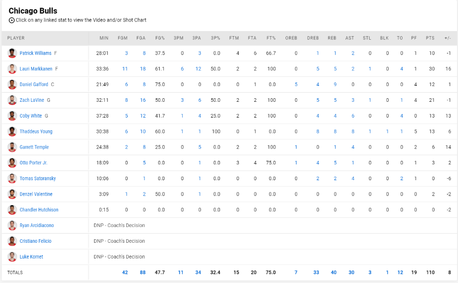This screenshot has height=283, width=458.
Task: Click the 3PM column header
Action: [179, 38]
